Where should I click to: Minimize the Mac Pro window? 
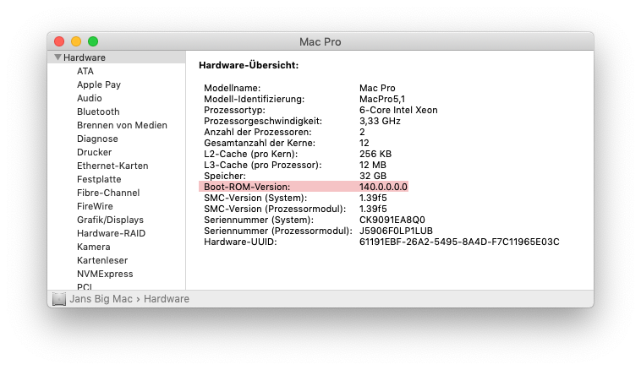click(x=76, y=41)
